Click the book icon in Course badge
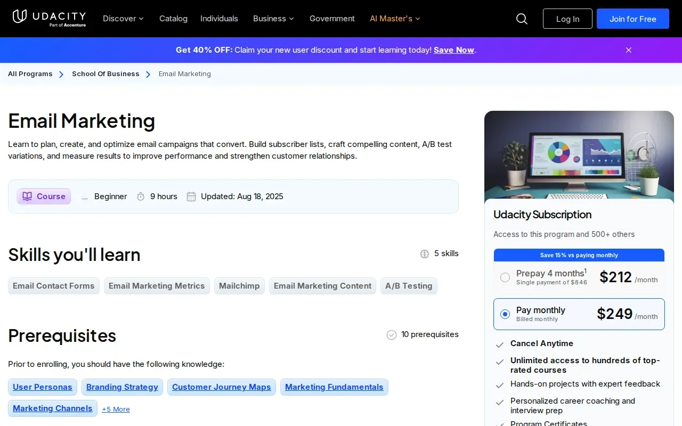The height and width of the screenshot is (426, 682). coord(27,196)
